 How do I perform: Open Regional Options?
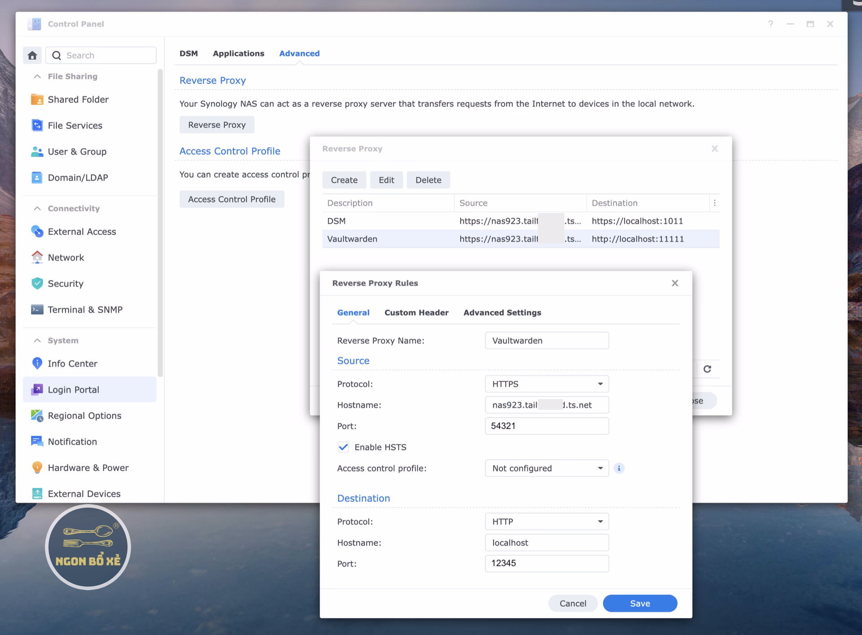(90, 416)
